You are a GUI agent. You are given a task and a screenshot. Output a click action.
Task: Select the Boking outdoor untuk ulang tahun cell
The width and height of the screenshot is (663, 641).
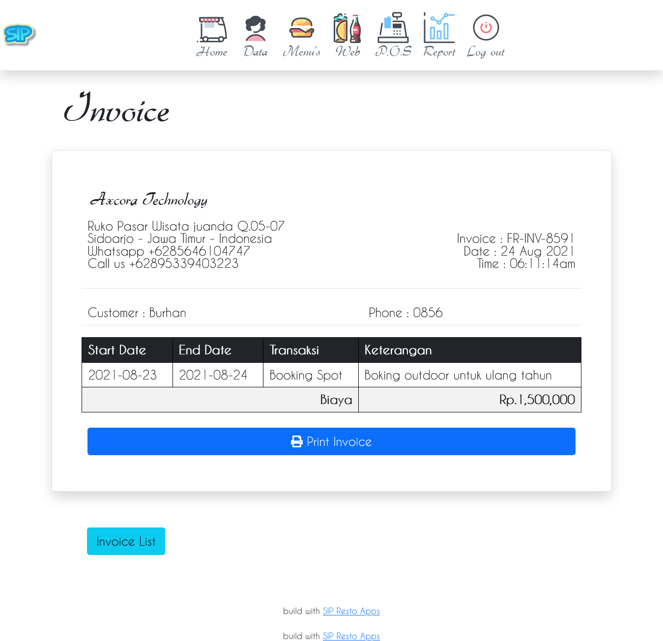coord(470,375)
